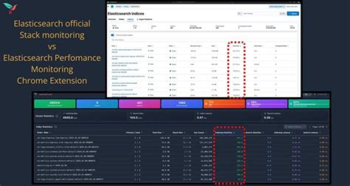Image resolution: width=350 pixels, height=186 pixels.
Task: Click the Search Indices field in the extension
Action: coord(295,127)
